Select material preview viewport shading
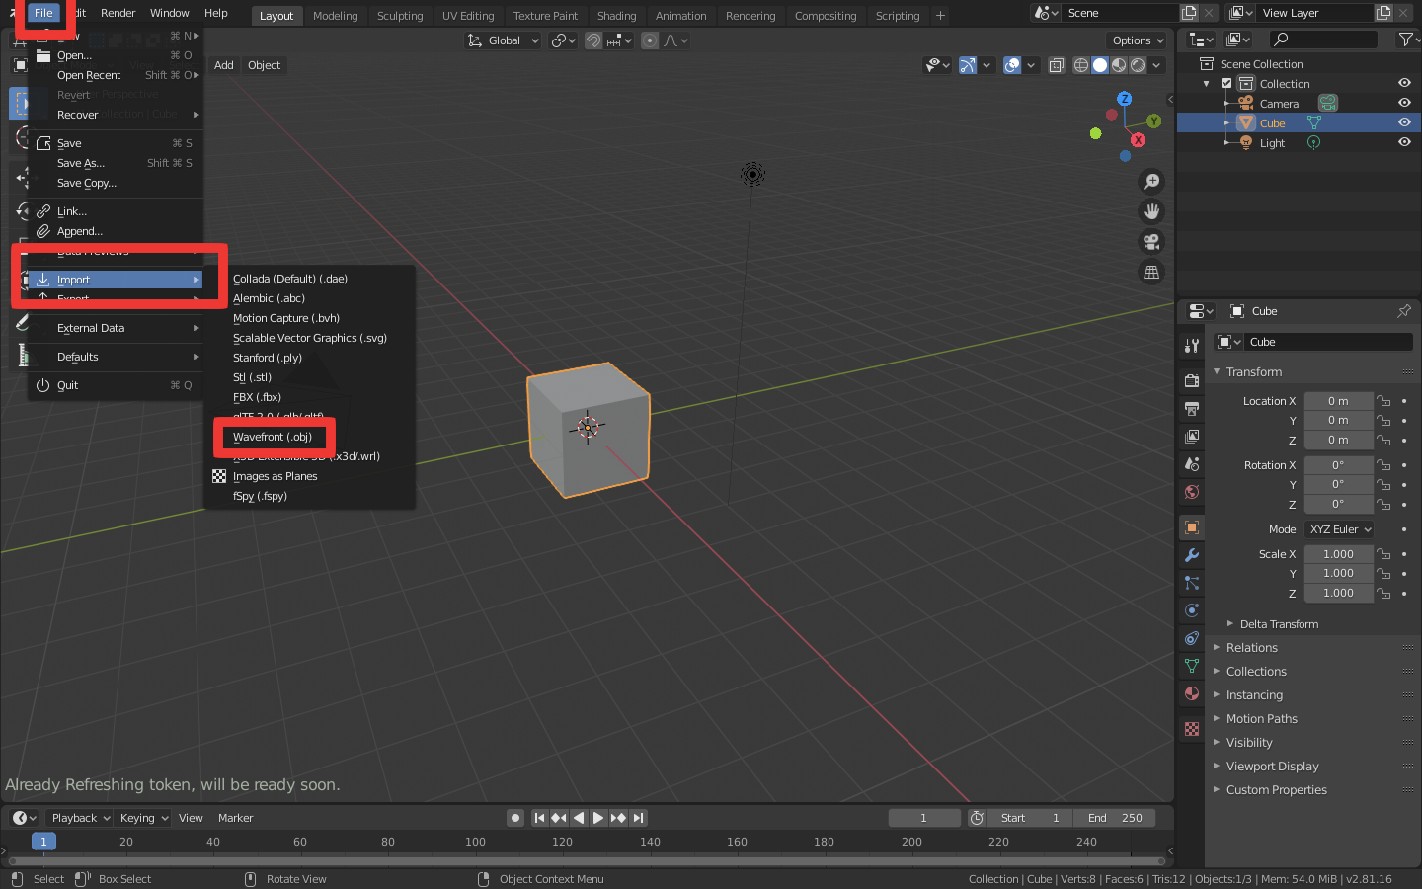This screenshot has height=889, width=1422. click(x=1119, y=65)
